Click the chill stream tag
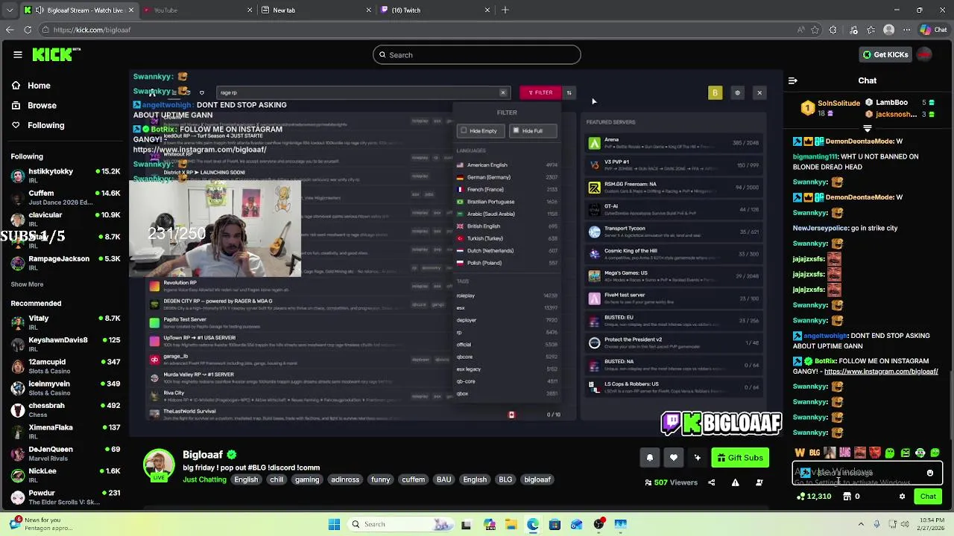Viewport: 954px width, 536px height. point(277,479)
